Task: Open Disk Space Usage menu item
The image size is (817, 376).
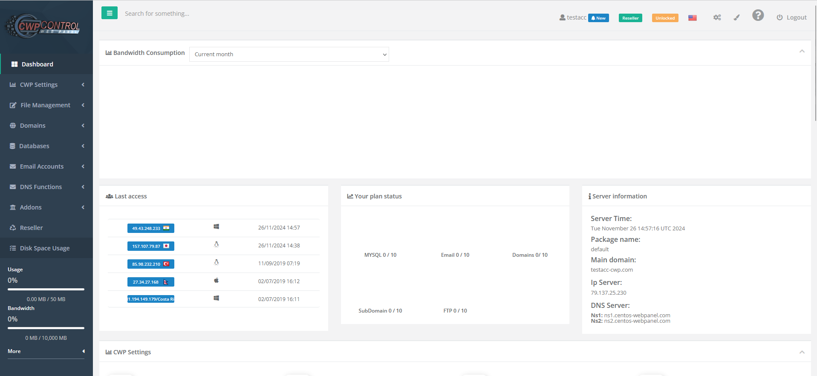Action: coord(46,248)
